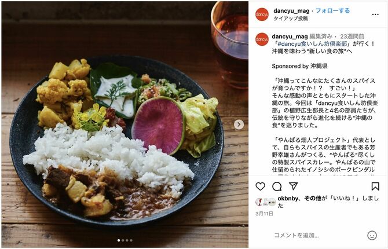
Task: Select fourth carousel dot indicator
Action: point(131,240)
